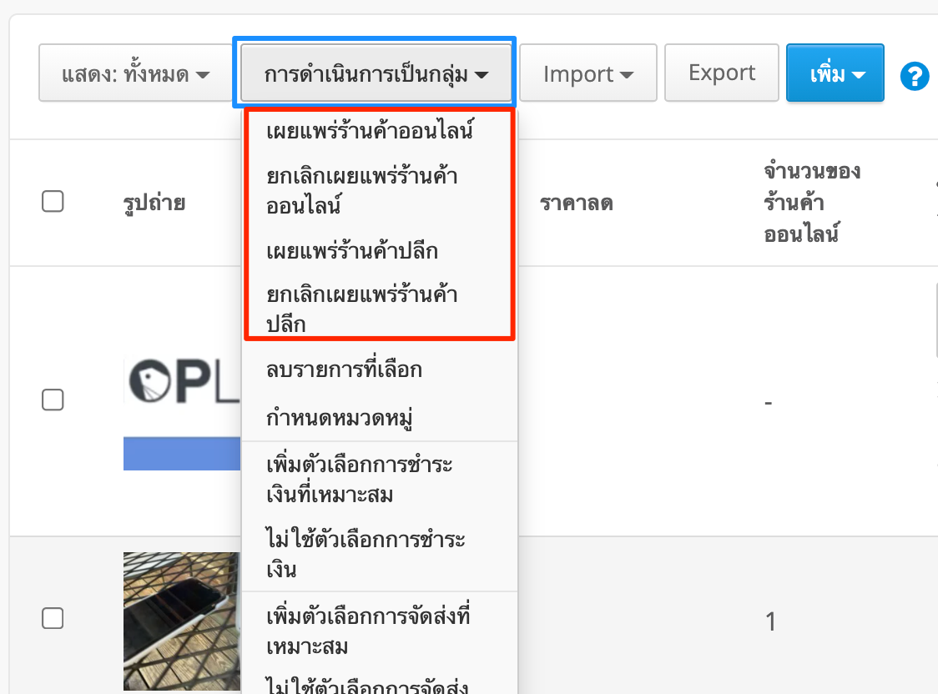Viewport: 938px width, 694px height.
Task: Open the แสดง: ทั้งหมด filter dropdown
Action: coord(136,73)
